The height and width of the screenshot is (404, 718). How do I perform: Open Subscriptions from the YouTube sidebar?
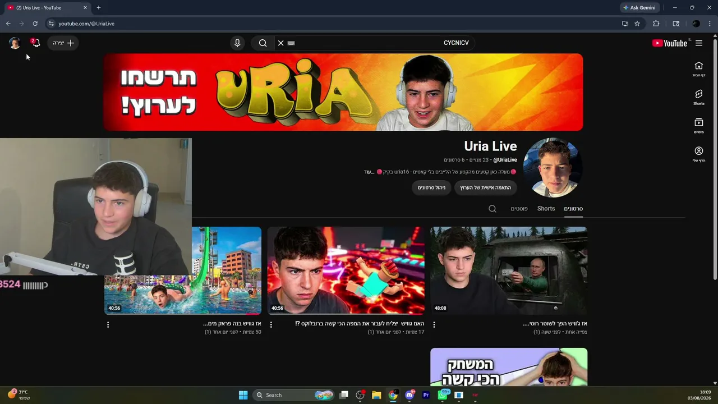[699, 126]
